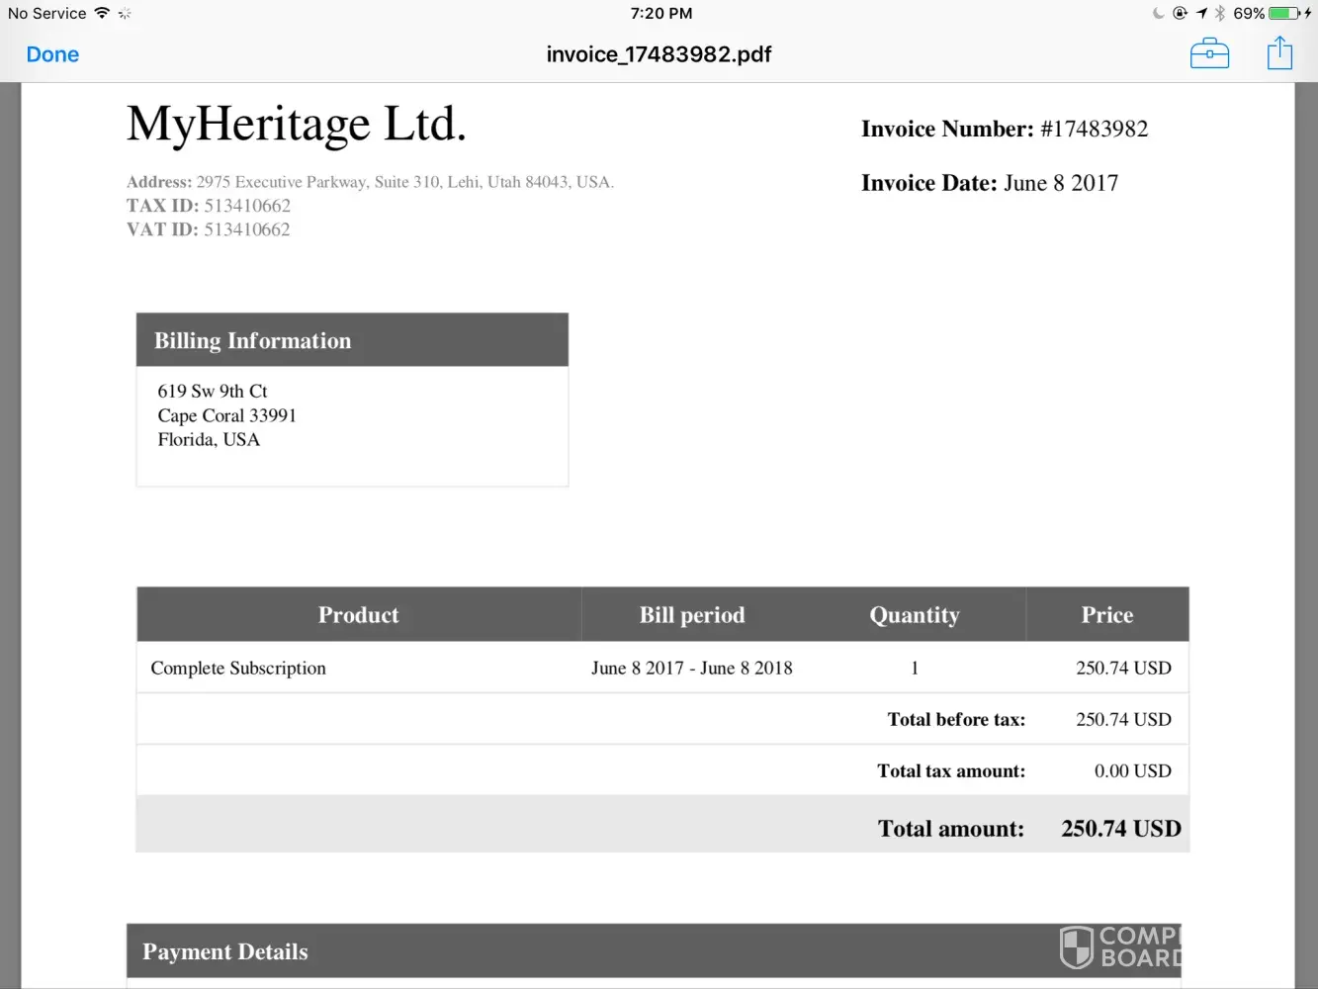Tap the share icon
This screenshot has width=1318, height=989.
tap(1279, 53)
